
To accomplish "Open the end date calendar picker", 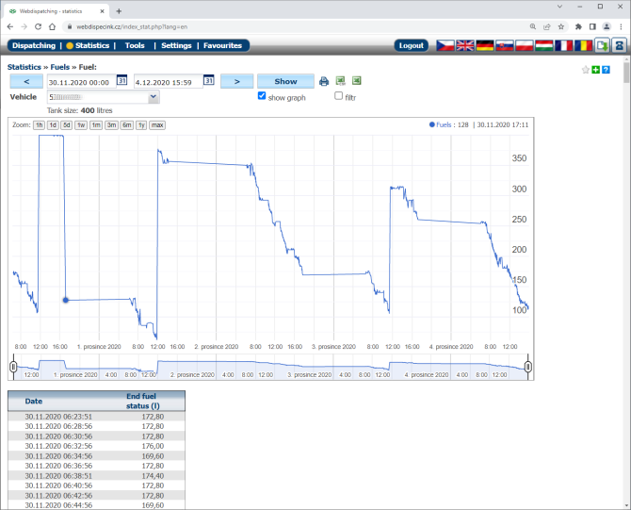I will pyautogui.click(x=208, y=81).
